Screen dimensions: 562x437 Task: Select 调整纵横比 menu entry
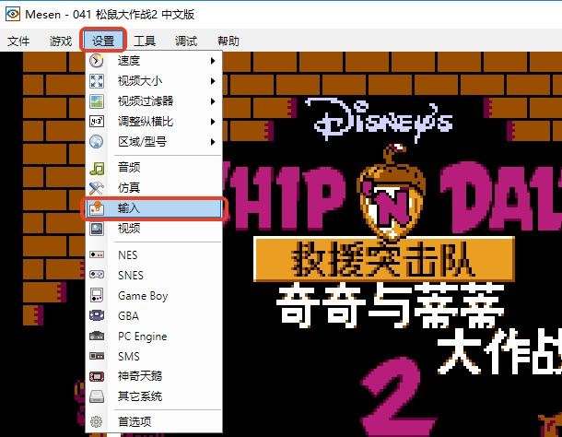pos(154,122)
